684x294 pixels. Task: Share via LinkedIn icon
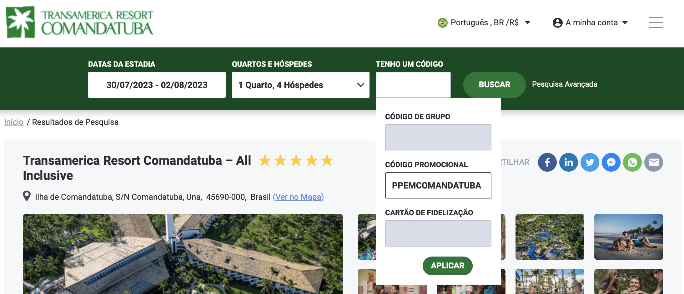pyautogui.click(x=568, y=162)
